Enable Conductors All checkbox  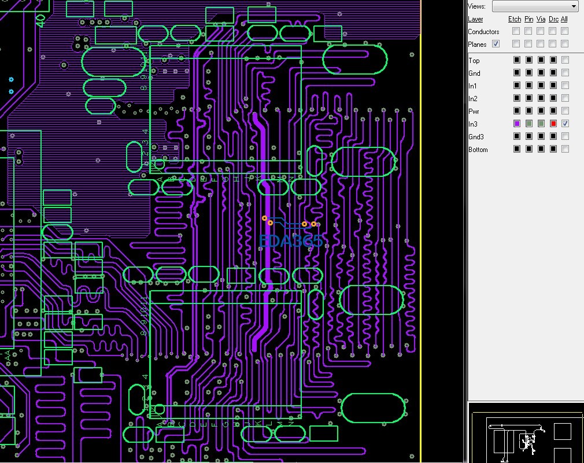click(x=565, y=31)
